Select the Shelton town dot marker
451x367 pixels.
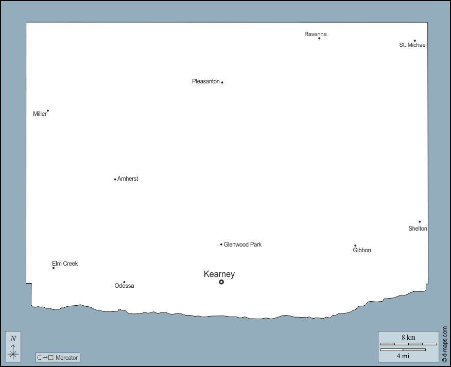[420, 222]
